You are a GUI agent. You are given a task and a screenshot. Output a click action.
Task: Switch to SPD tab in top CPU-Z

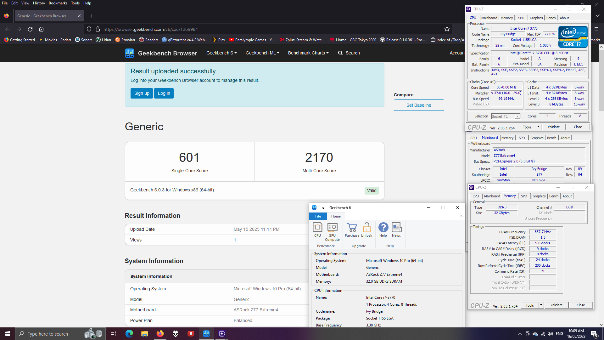tap(521, 18)
